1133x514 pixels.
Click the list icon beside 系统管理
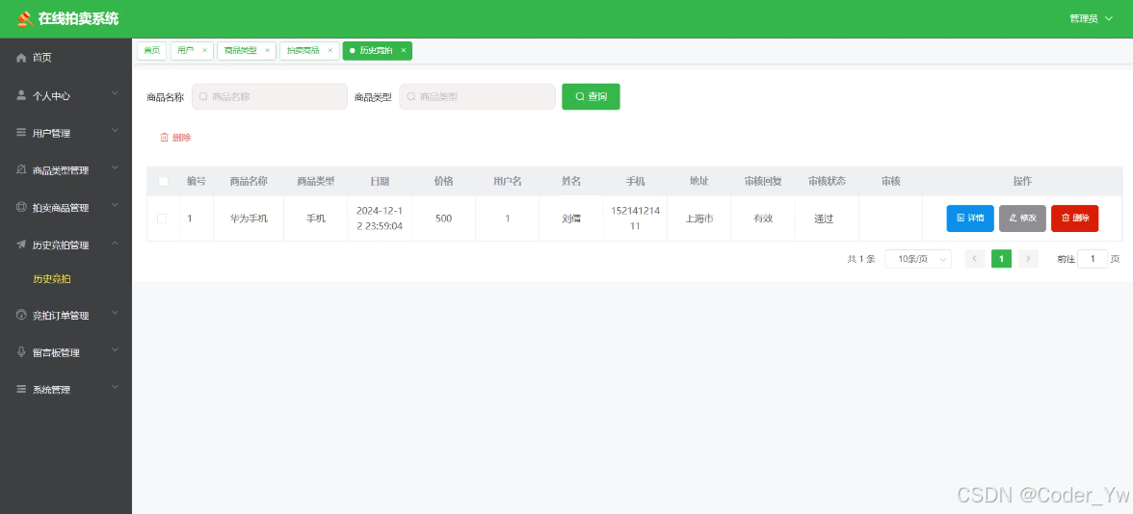[x=21, y=389]
